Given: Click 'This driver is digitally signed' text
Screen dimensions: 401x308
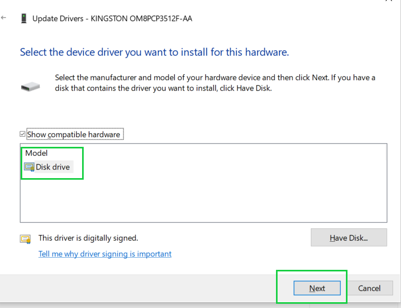Looking at the screenshot, I should (88, 238).
